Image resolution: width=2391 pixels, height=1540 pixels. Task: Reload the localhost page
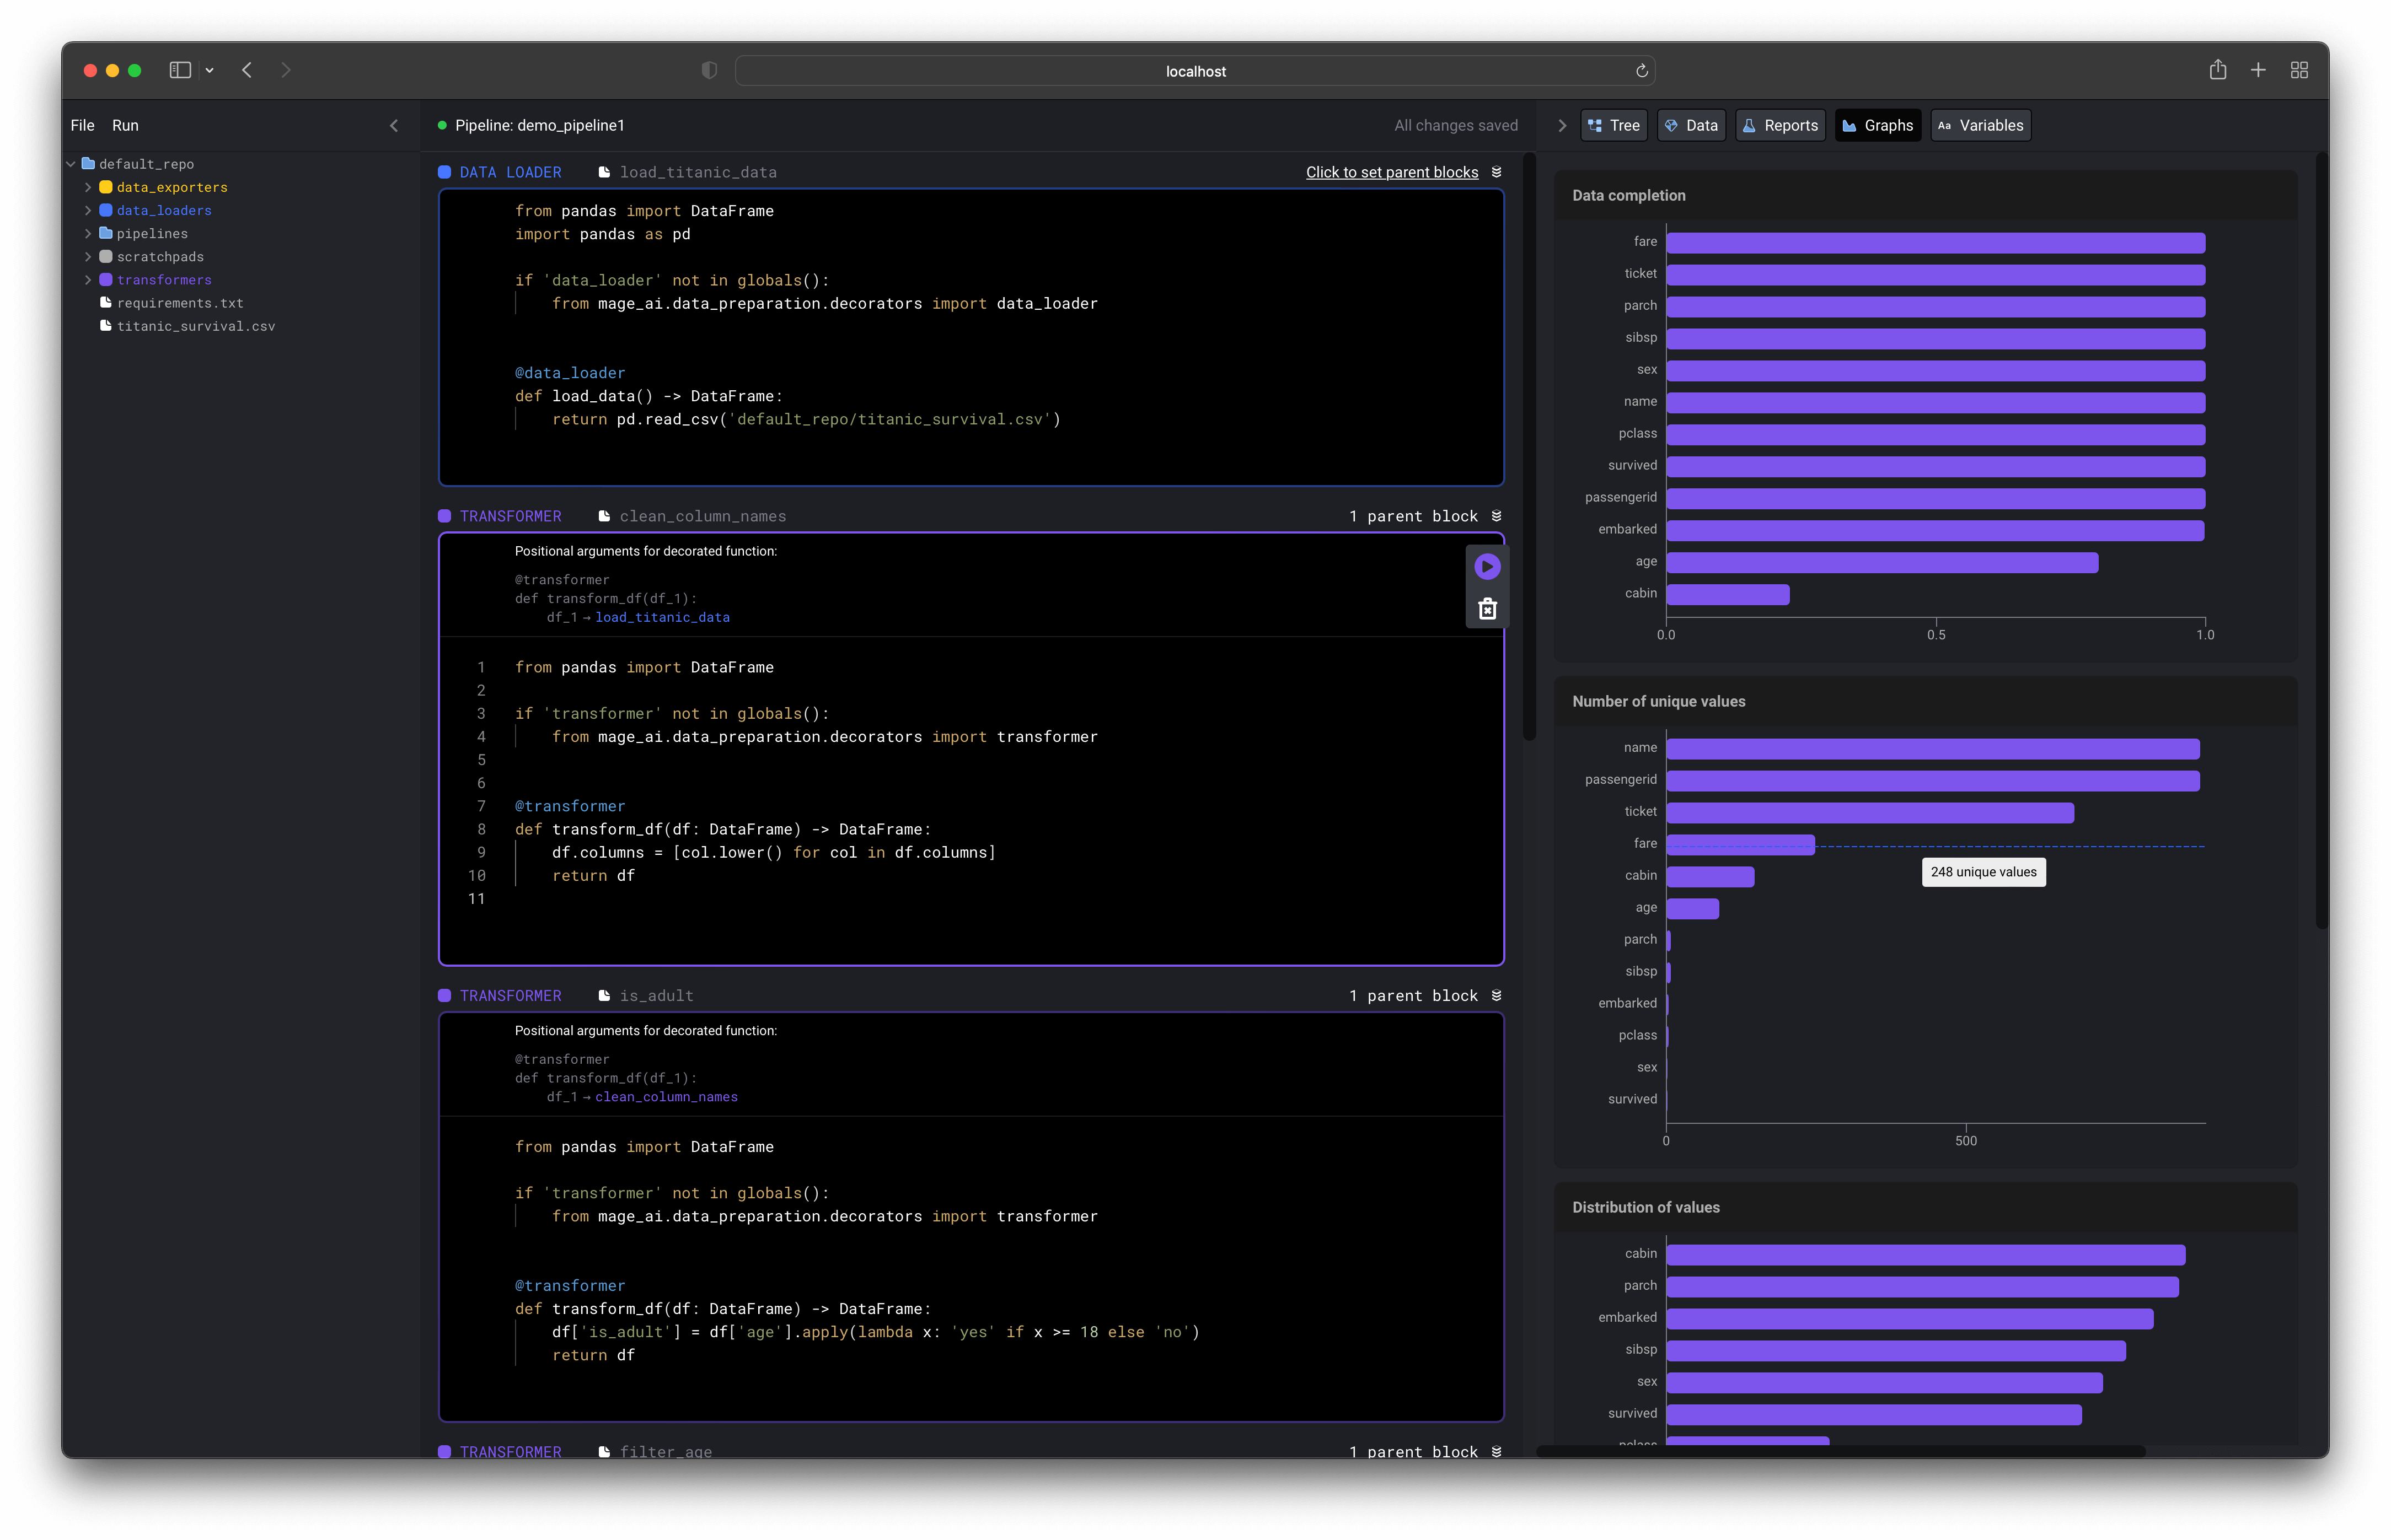1641,71
